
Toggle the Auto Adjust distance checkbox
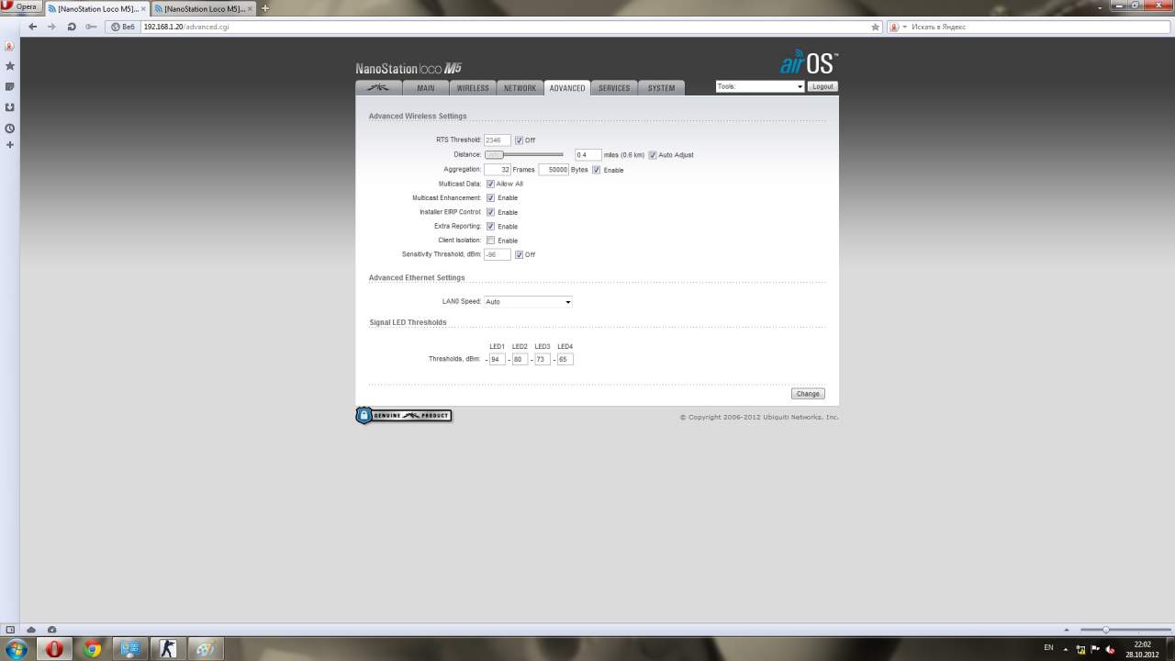653,155
